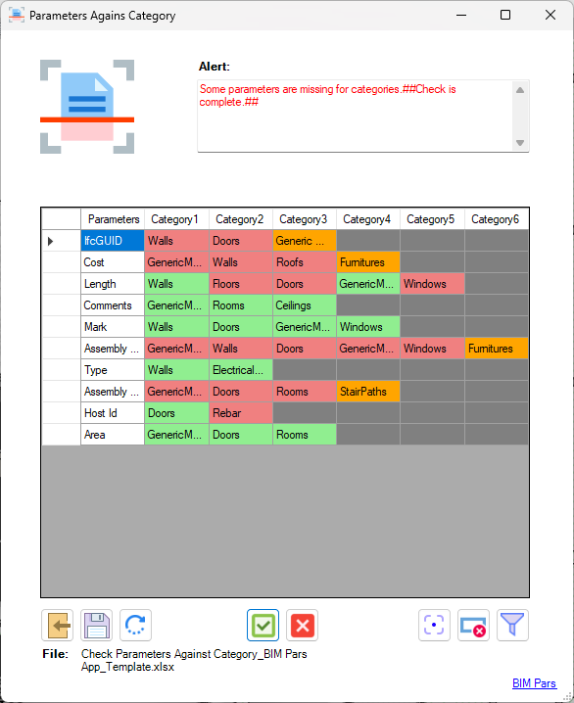Select the Length parameter cell

pyautogui.click(x=113, y=284)
